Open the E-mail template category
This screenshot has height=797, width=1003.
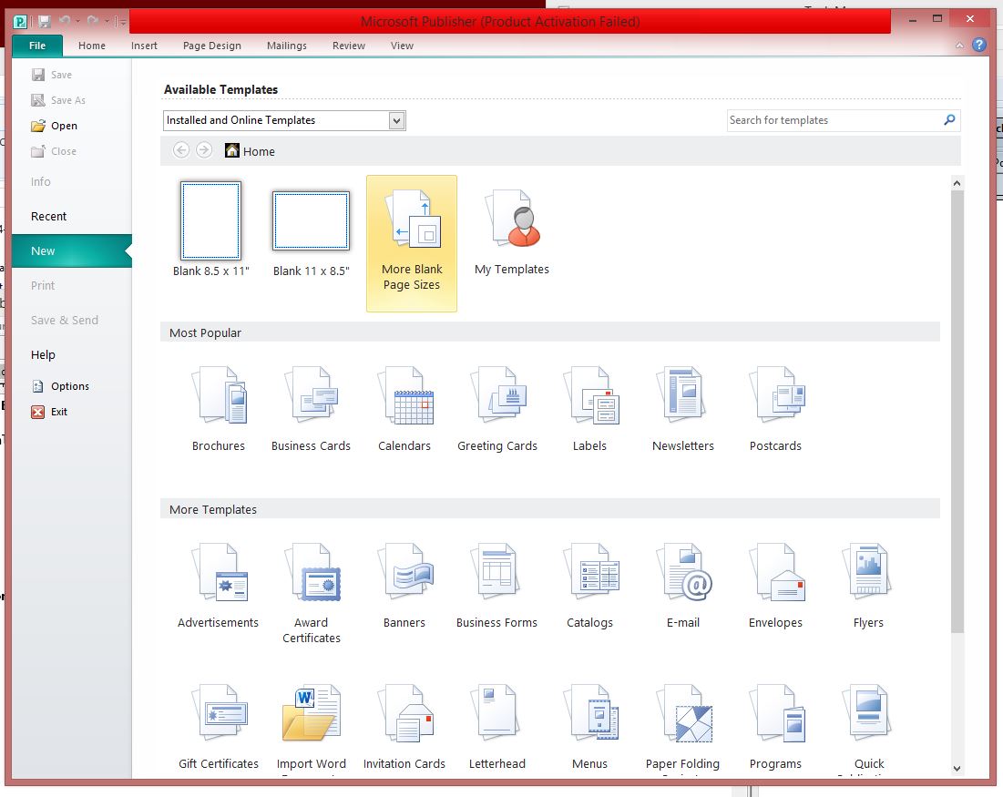pos(682,586)
